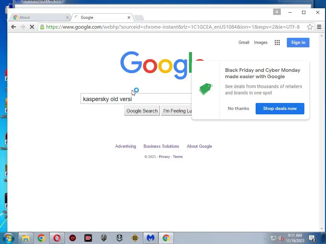This screenshot has height=244, width=326.
Task: Click the green price tag promo icon
Action: [x=206, y=89]
